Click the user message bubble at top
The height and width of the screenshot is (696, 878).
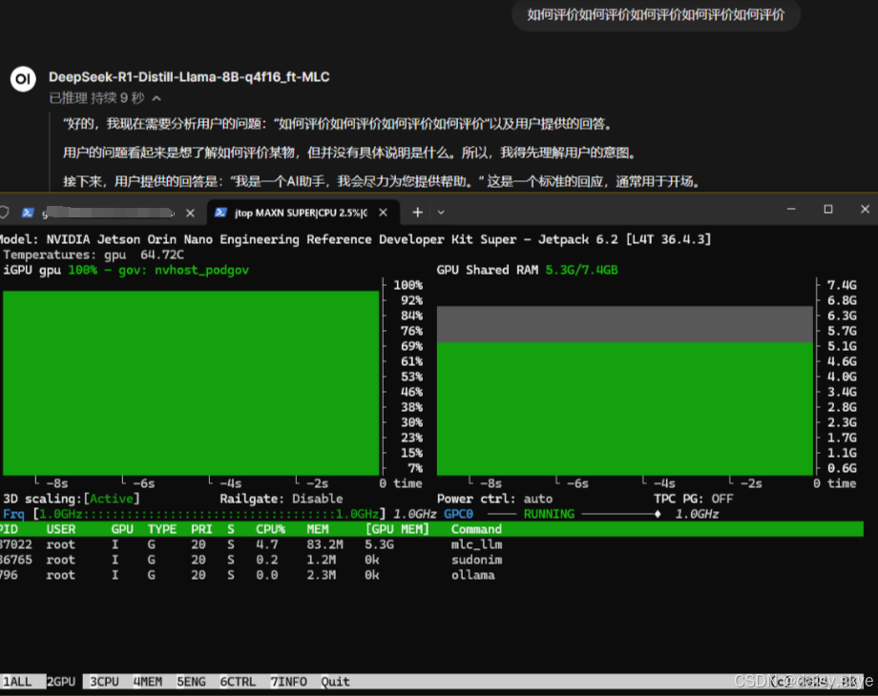(x=656, y=15)
